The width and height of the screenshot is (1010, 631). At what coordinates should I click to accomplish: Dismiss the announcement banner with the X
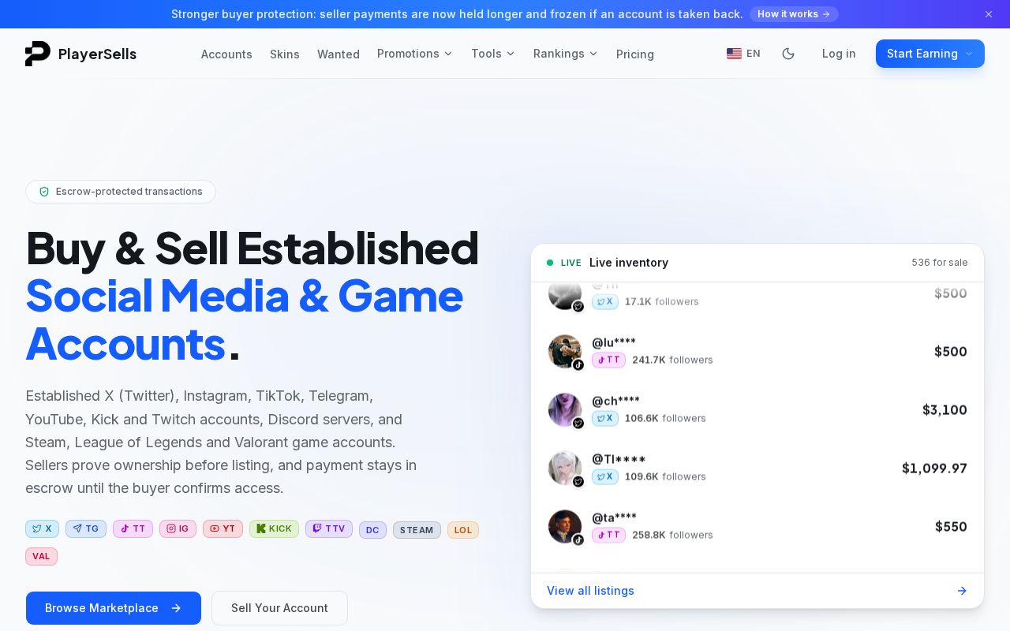tap(989, 14)
